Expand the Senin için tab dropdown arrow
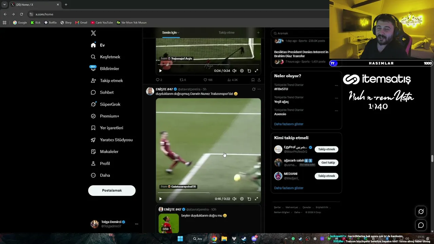Viewport: 434px width, 244px height. (178, 33)
